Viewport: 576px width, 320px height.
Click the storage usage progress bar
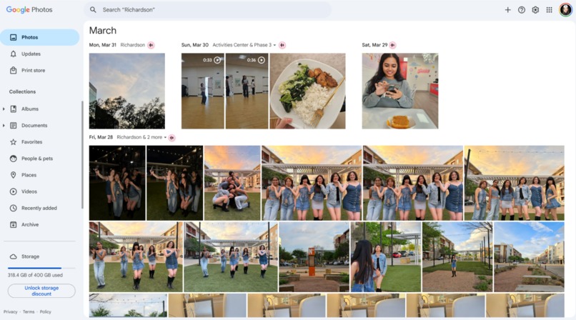(x=41, y=269)
